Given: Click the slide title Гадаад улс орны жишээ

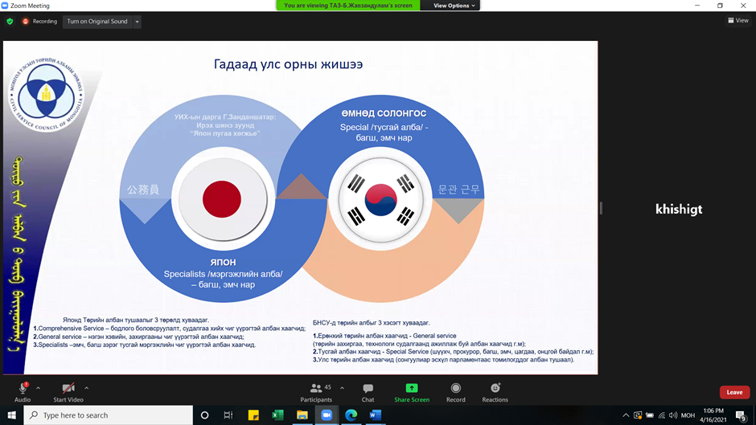Looking at the screenshot, I should point(288,64).
